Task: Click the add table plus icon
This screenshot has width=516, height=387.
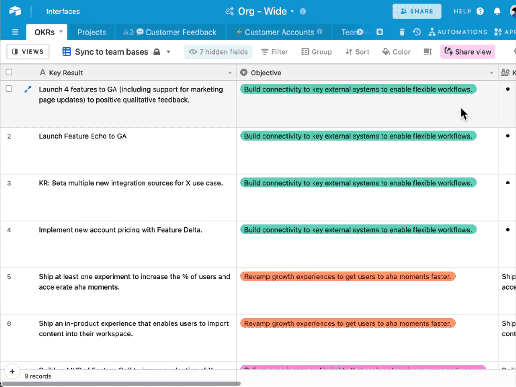Action: [380, 32]
